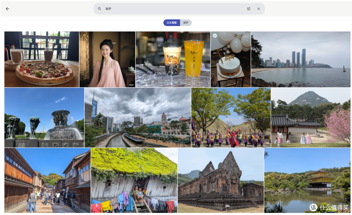
Task: Click the magnifier search icon
Action: pos(99,9)
